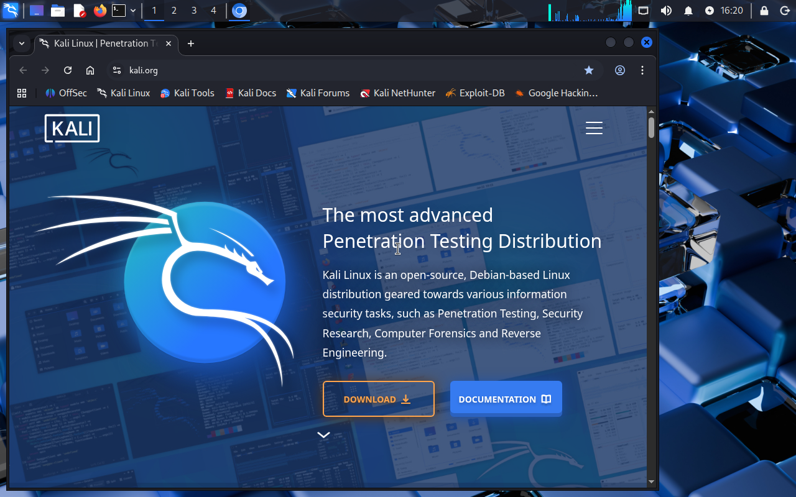
Task: Open notifications bell in the panel
Action: point(688,11)
